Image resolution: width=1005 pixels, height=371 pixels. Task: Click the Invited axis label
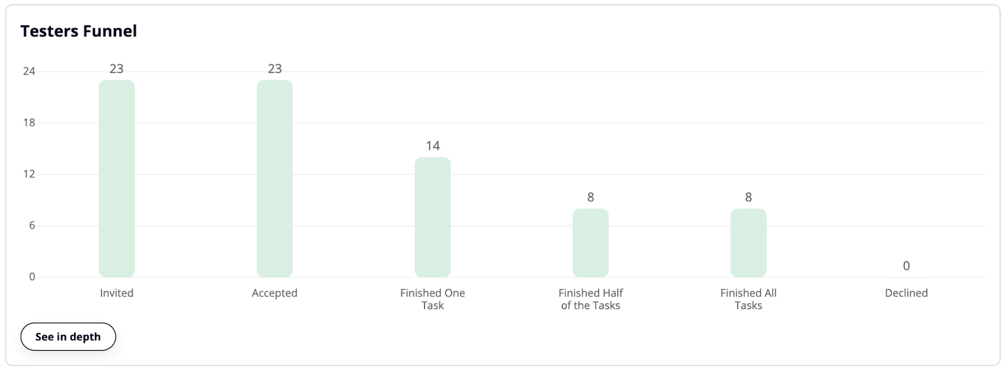[x=117, y=293]
